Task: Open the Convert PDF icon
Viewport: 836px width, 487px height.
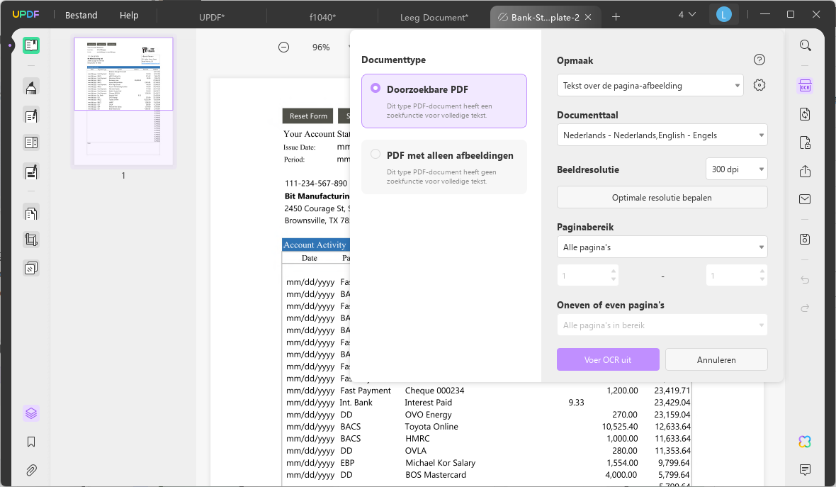Action: (x=805, y=114)
